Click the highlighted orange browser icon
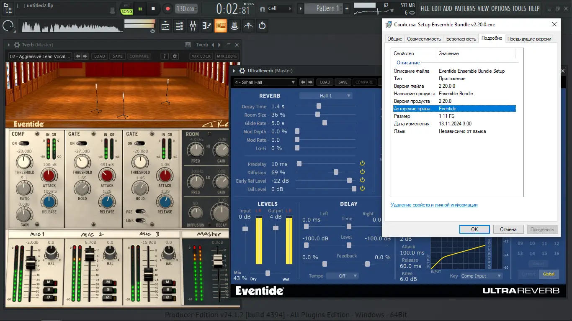The width and height of the screenshot is (572, 321). coord(221,26)
